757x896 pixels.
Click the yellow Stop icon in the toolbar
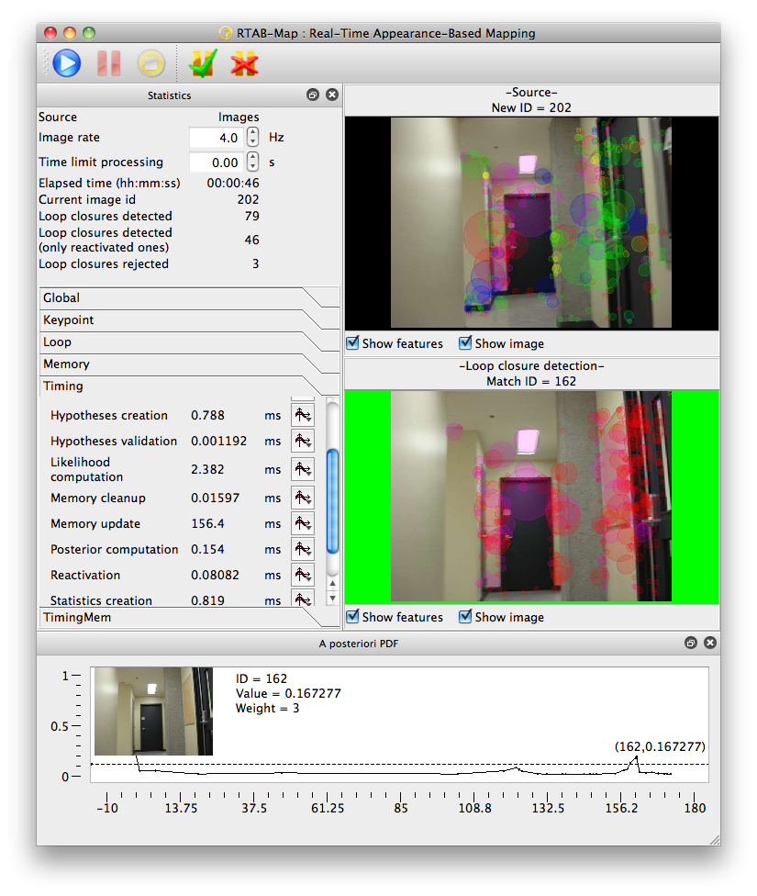150,63
